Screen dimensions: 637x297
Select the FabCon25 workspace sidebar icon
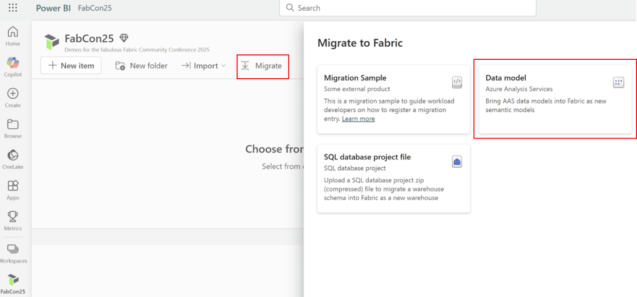[x=13, y=283]
